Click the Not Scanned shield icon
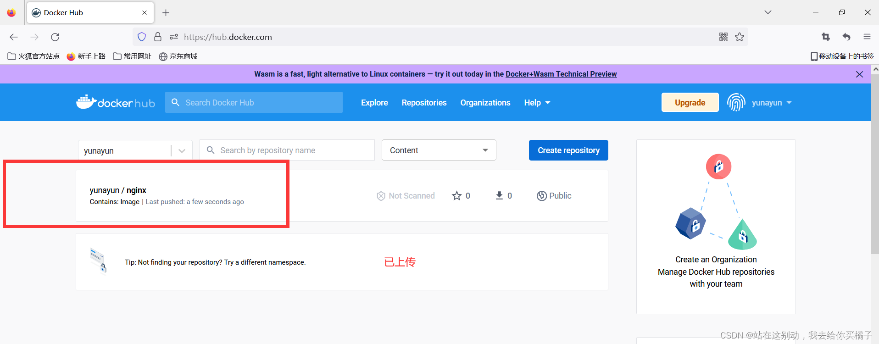 click(x=381, y=196)
